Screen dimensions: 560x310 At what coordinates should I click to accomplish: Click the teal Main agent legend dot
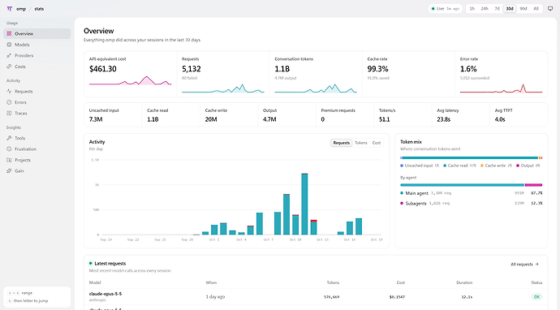[x=402, y=193]
